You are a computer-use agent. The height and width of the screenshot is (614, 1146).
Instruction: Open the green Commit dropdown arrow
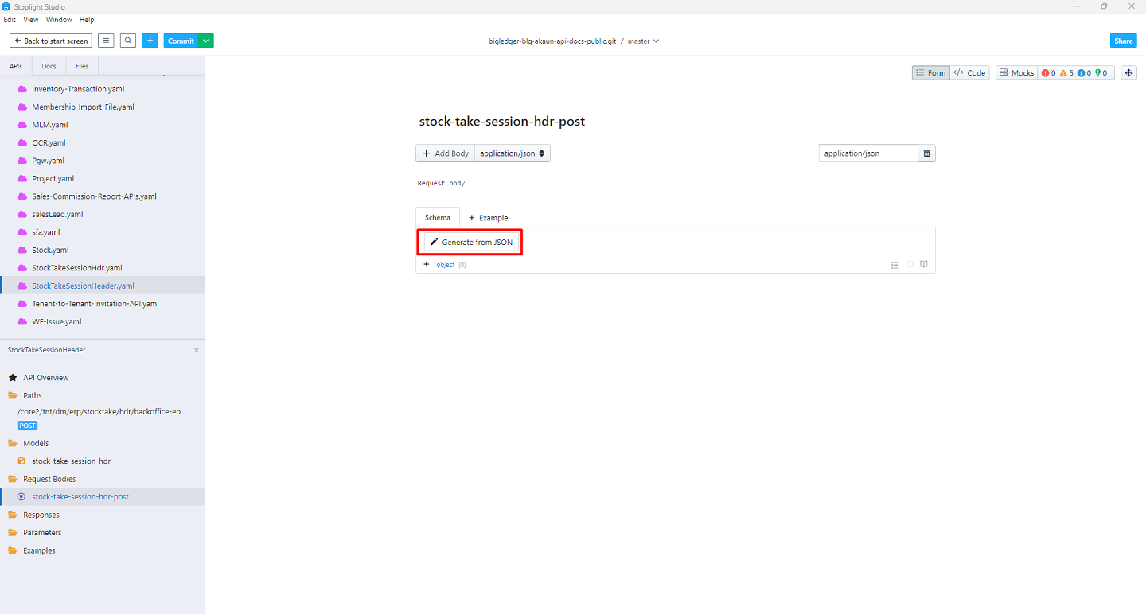pyautogui.click(x=206, y=41)
